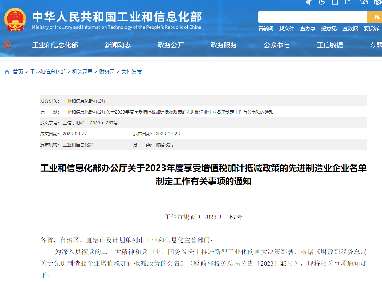Select 工信数据 in the navigation bar
The height and width of the screenshot is (282, 382).
(330, 45)
